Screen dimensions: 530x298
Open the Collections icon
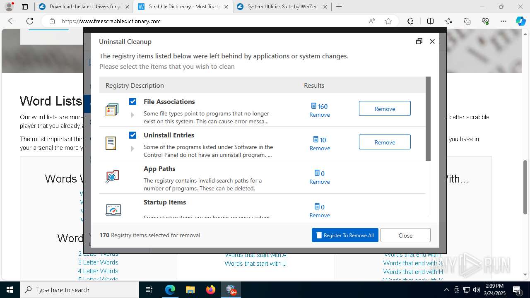tap(467, 21)
